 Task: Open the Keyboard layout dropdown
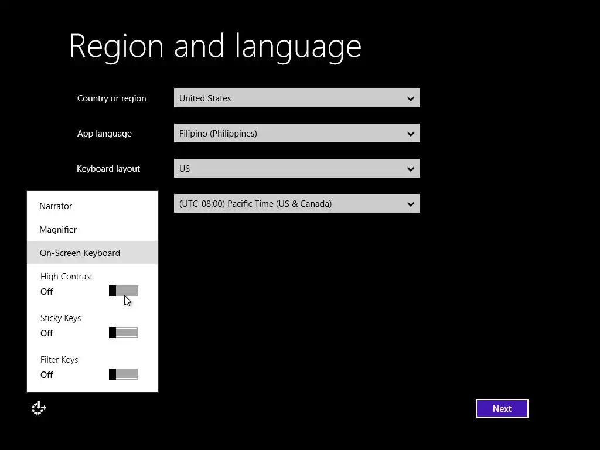click(297, 168)
